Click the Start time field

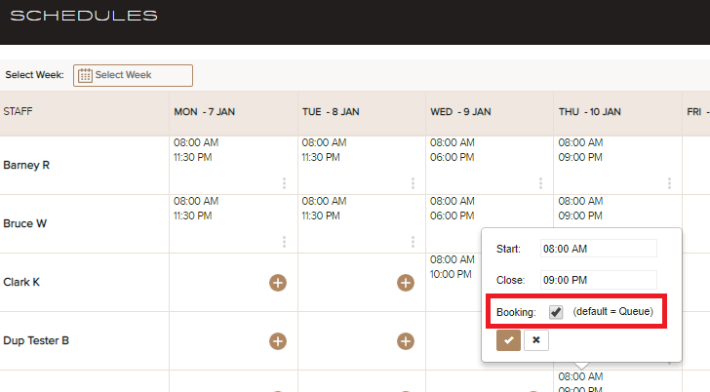(x=599, y=249)
